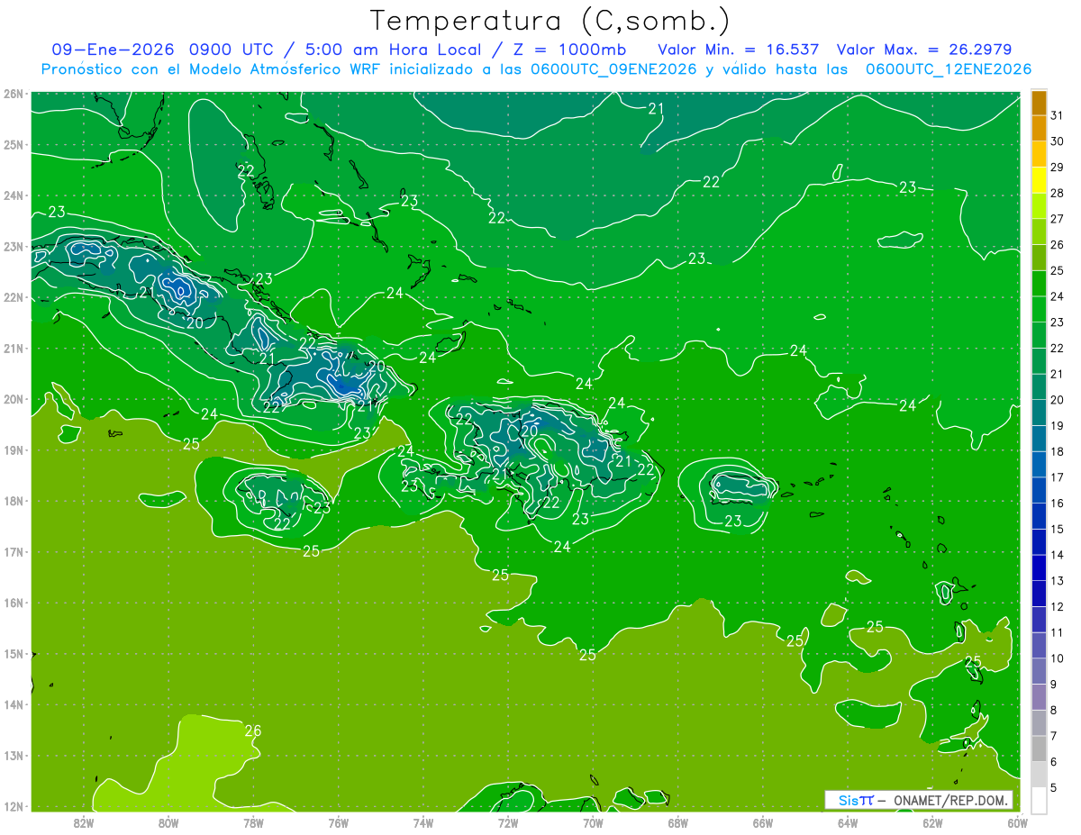The image size is (1081, 835).
Task: Click the "16N" latitude axis label
Action: click(14, 603)
